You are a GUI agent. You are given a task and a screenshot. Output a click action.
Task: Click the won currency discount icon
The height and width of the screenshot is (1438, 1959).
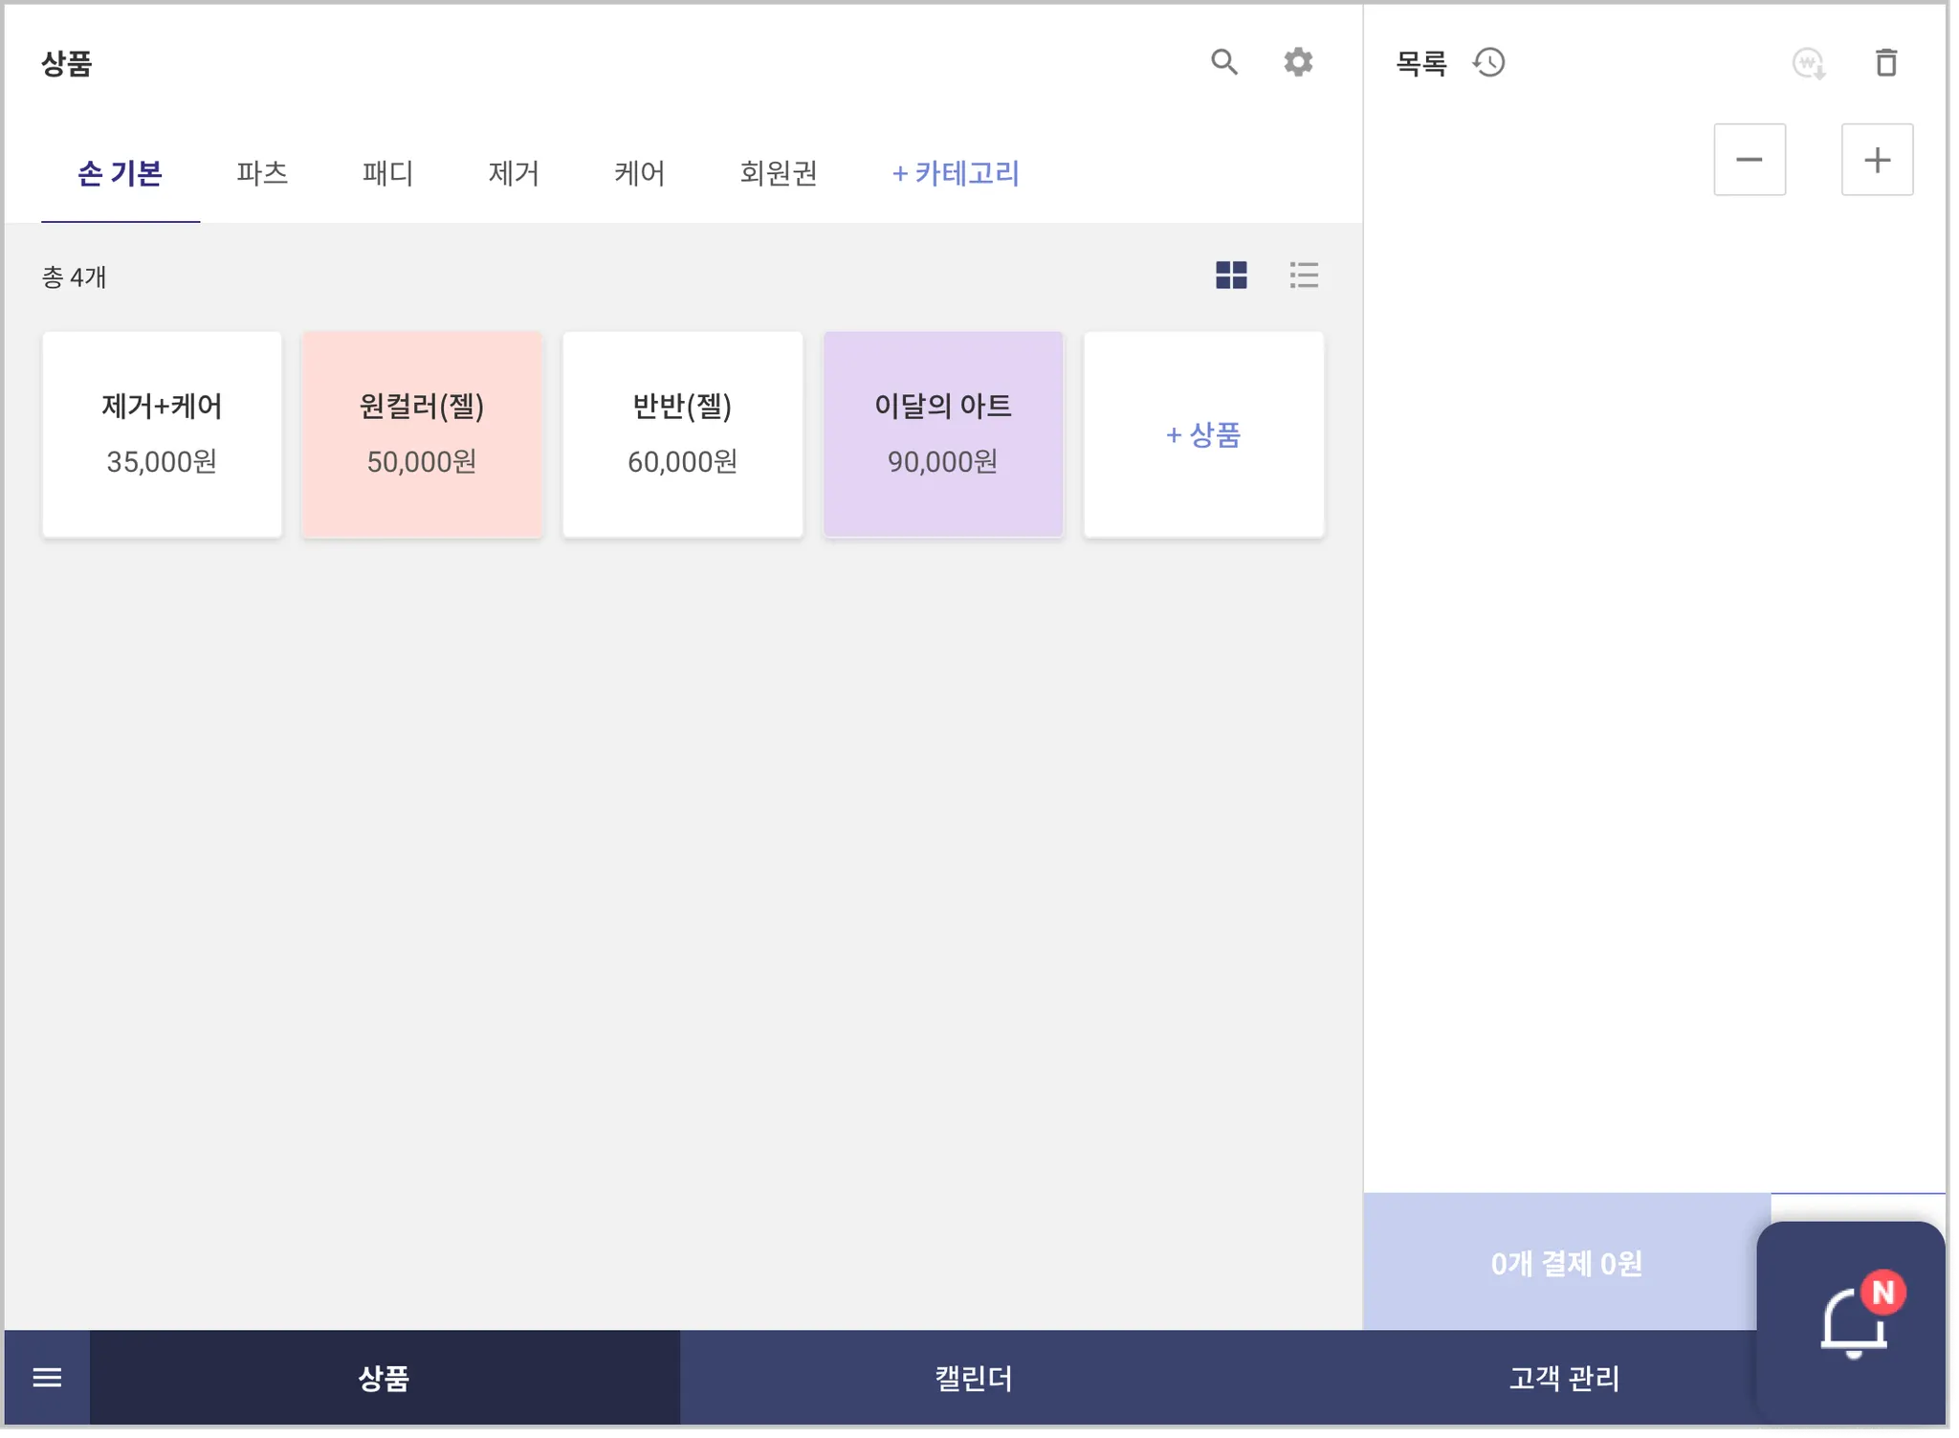[1808, 64]
